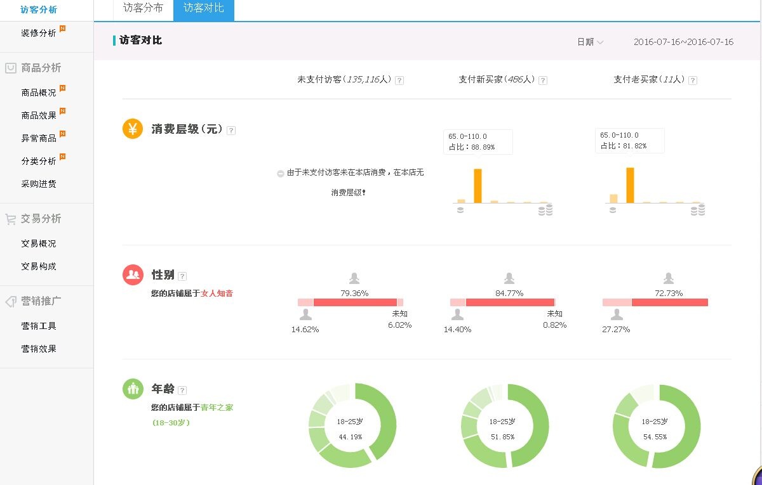
Task: Click the 交易分析 cart icon
Action: click(x=11, y=219)
